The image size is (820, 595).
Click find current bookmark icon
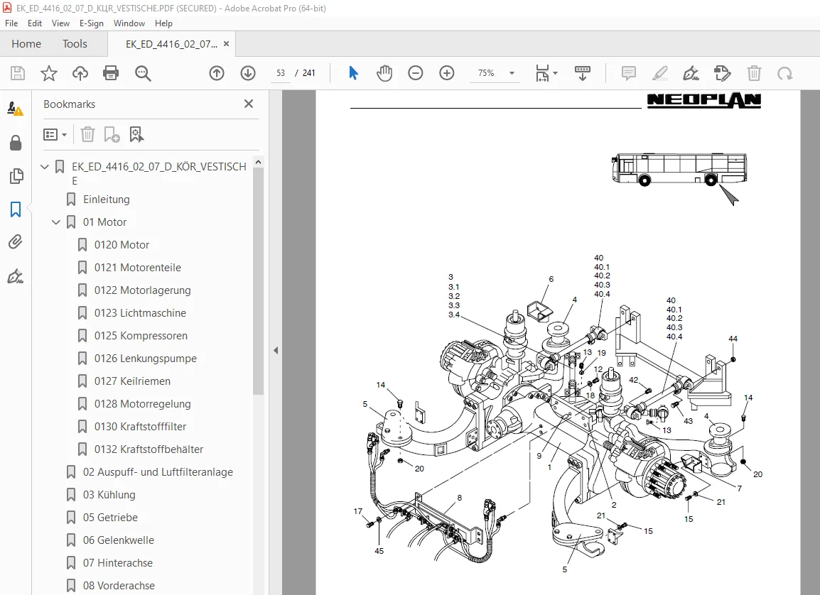136,134
